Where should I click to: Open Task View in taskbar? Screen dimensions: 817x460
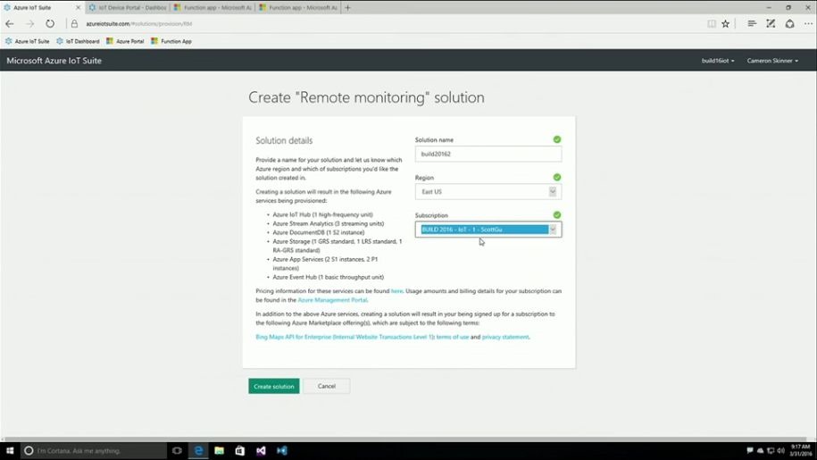(177, 451)
